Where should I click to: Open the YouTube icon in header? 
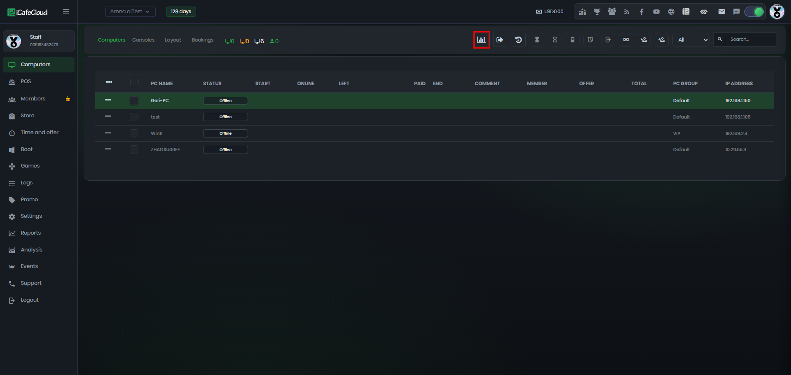click(656, 12)
